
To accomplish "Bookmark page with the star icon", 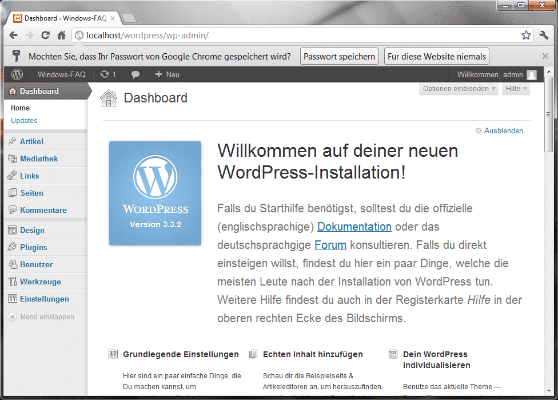I will coord(526,35).
